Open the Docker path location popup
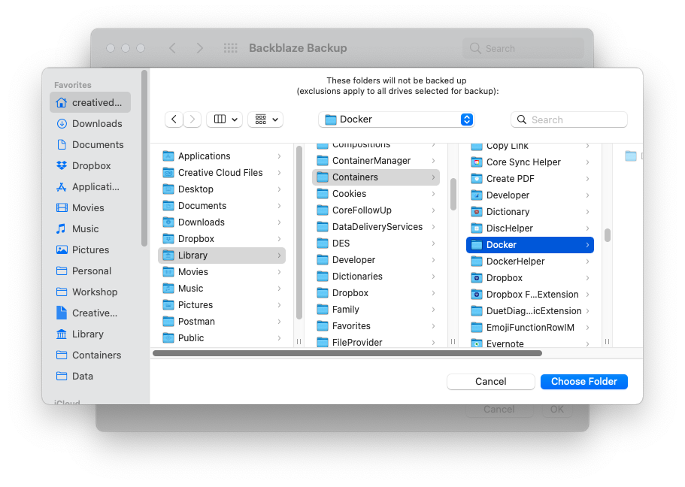Viewport: 685px width, 487px height. (396, 119)
